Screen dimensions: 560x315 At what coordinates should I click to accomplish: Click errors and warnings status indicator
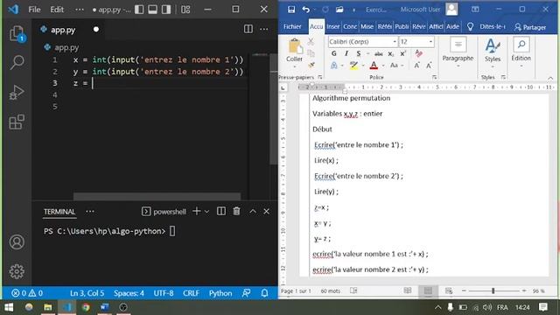click(27, 293)
